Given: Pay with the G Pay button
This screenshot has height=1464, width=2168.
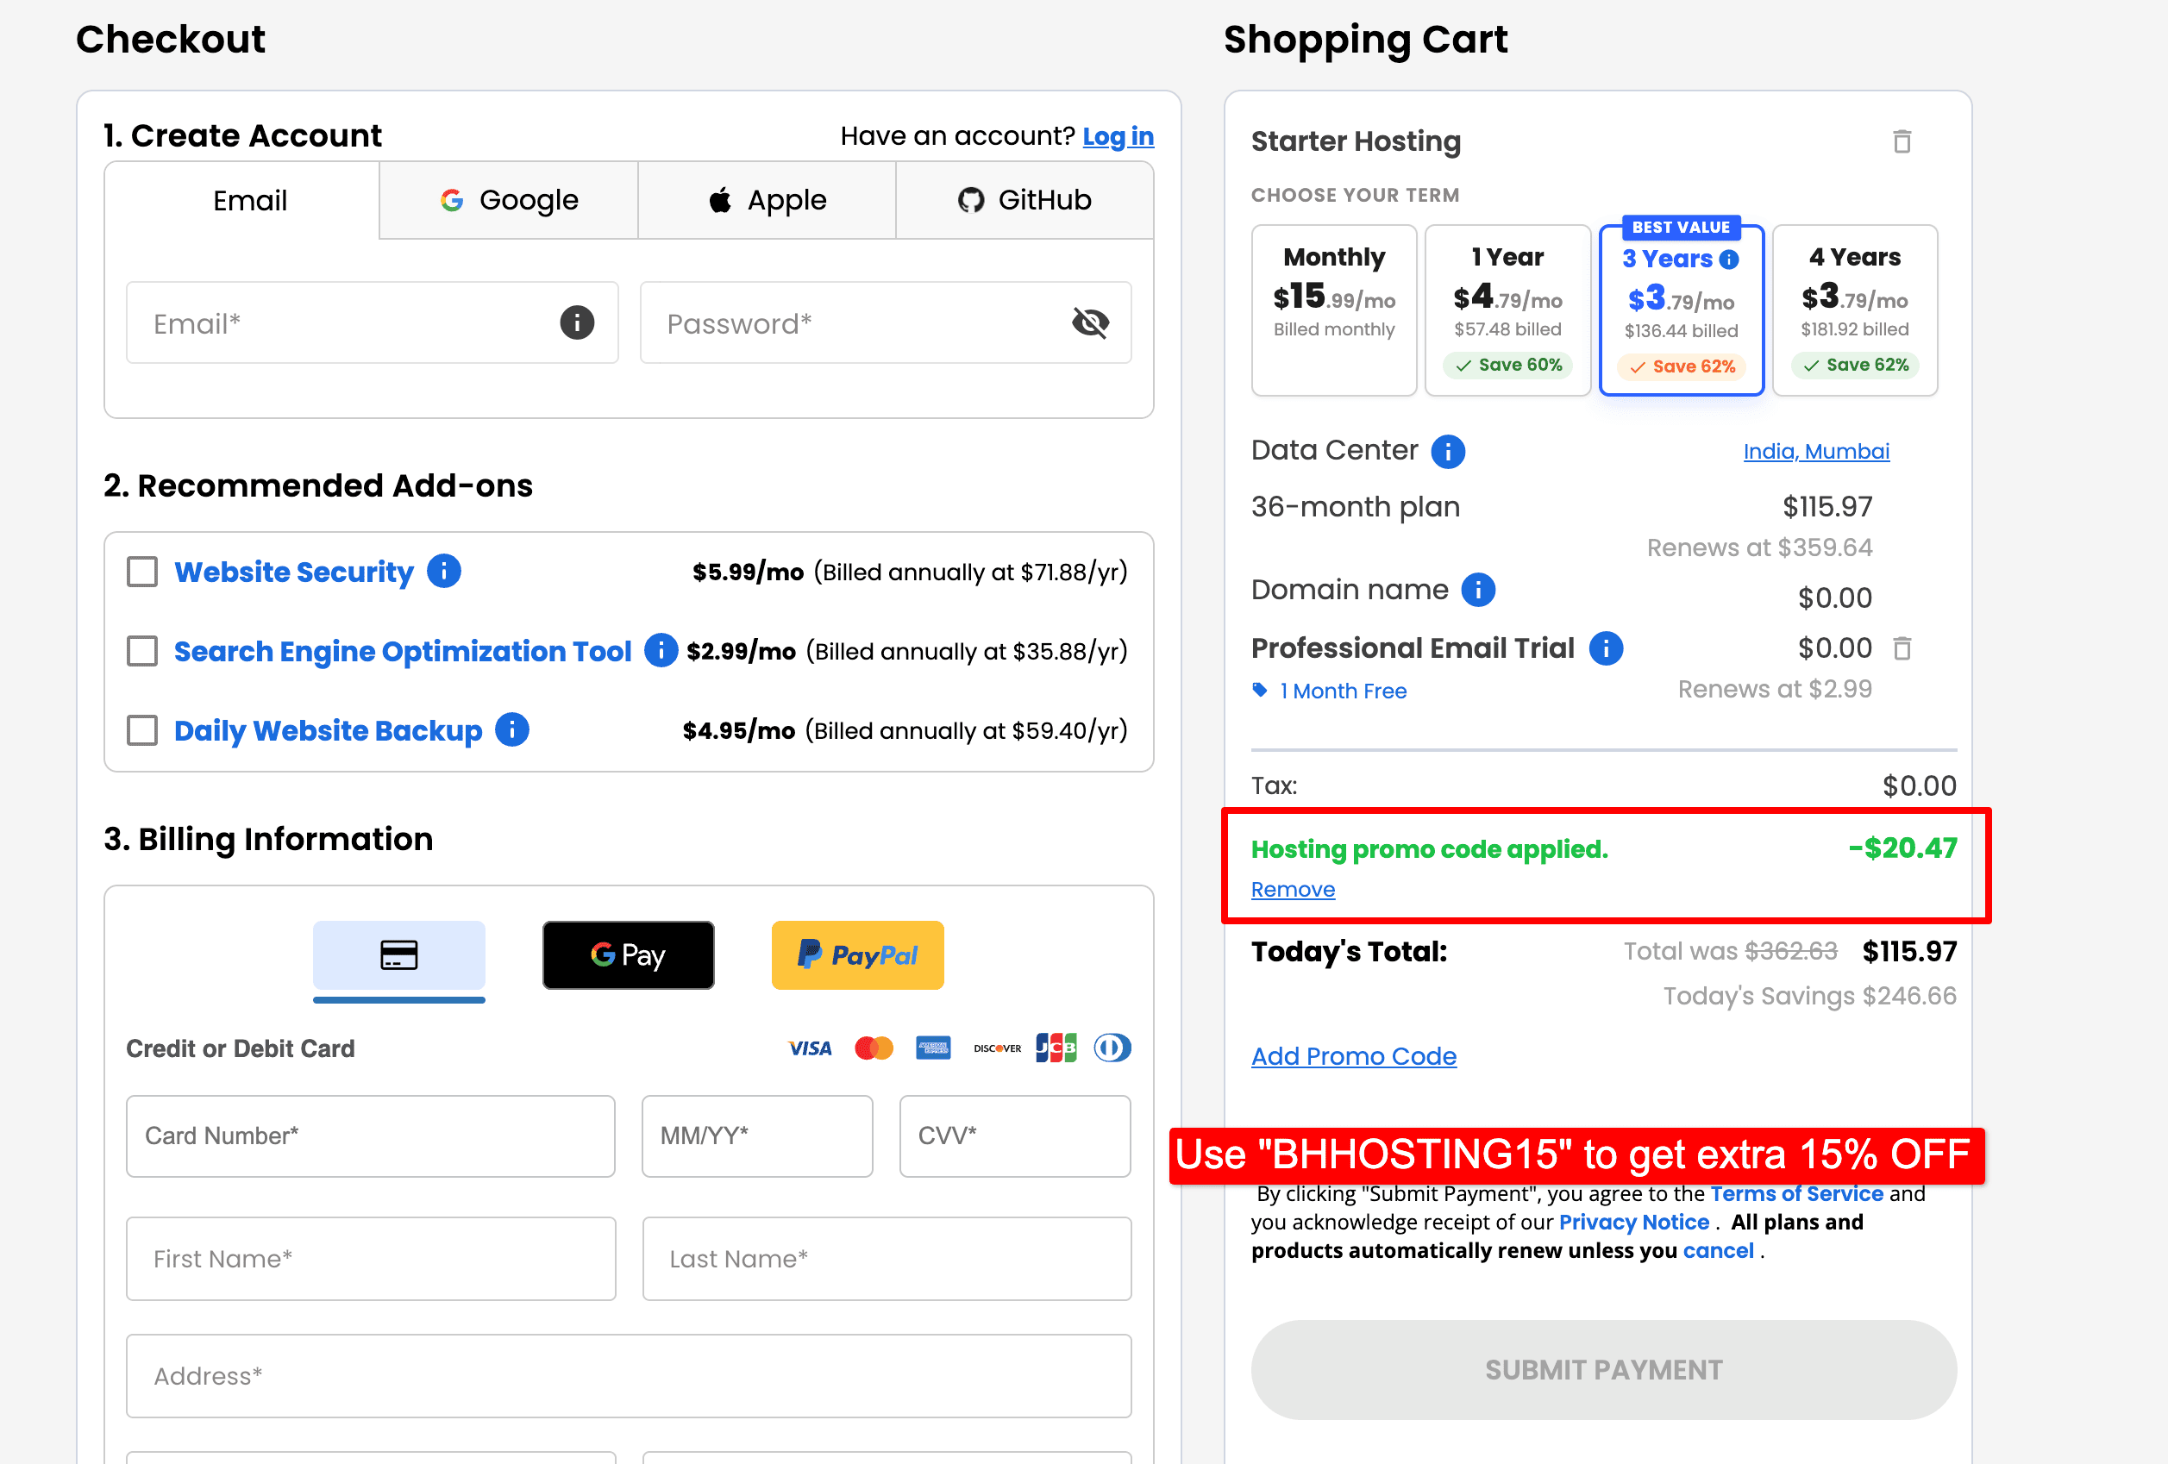Looking at the screenshot, I should click(x=628, y=954).
